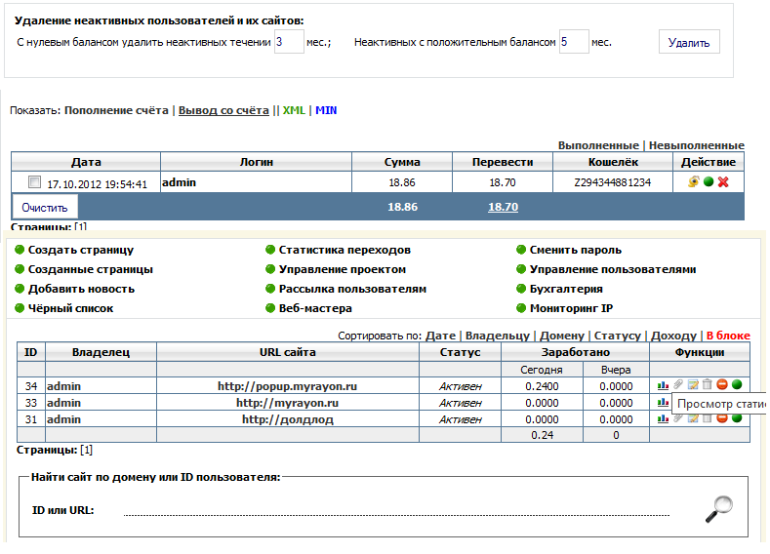Viewport: 770px width, 554px height.
Task: Go to Бухгалтерия section
Action: coord(566,289)
